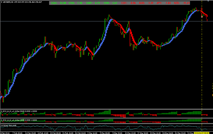Click the 9 Mar 20:00 time label
This screenshot has height=134, width=213.
click(x=117, y=133)
